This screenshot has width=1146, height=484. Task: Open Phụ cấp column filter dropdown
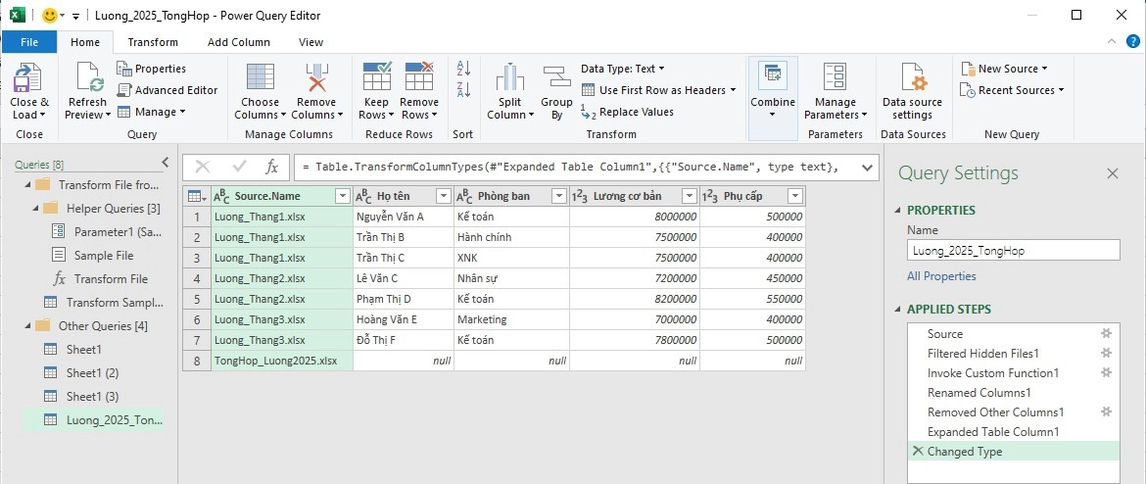coord(795,196)
